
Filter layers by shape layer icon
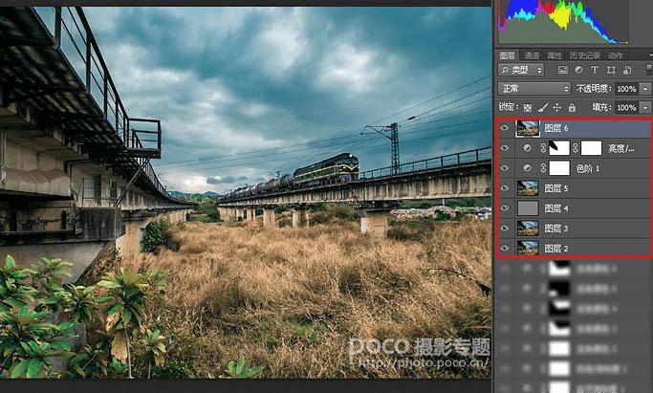click(611, 70)
